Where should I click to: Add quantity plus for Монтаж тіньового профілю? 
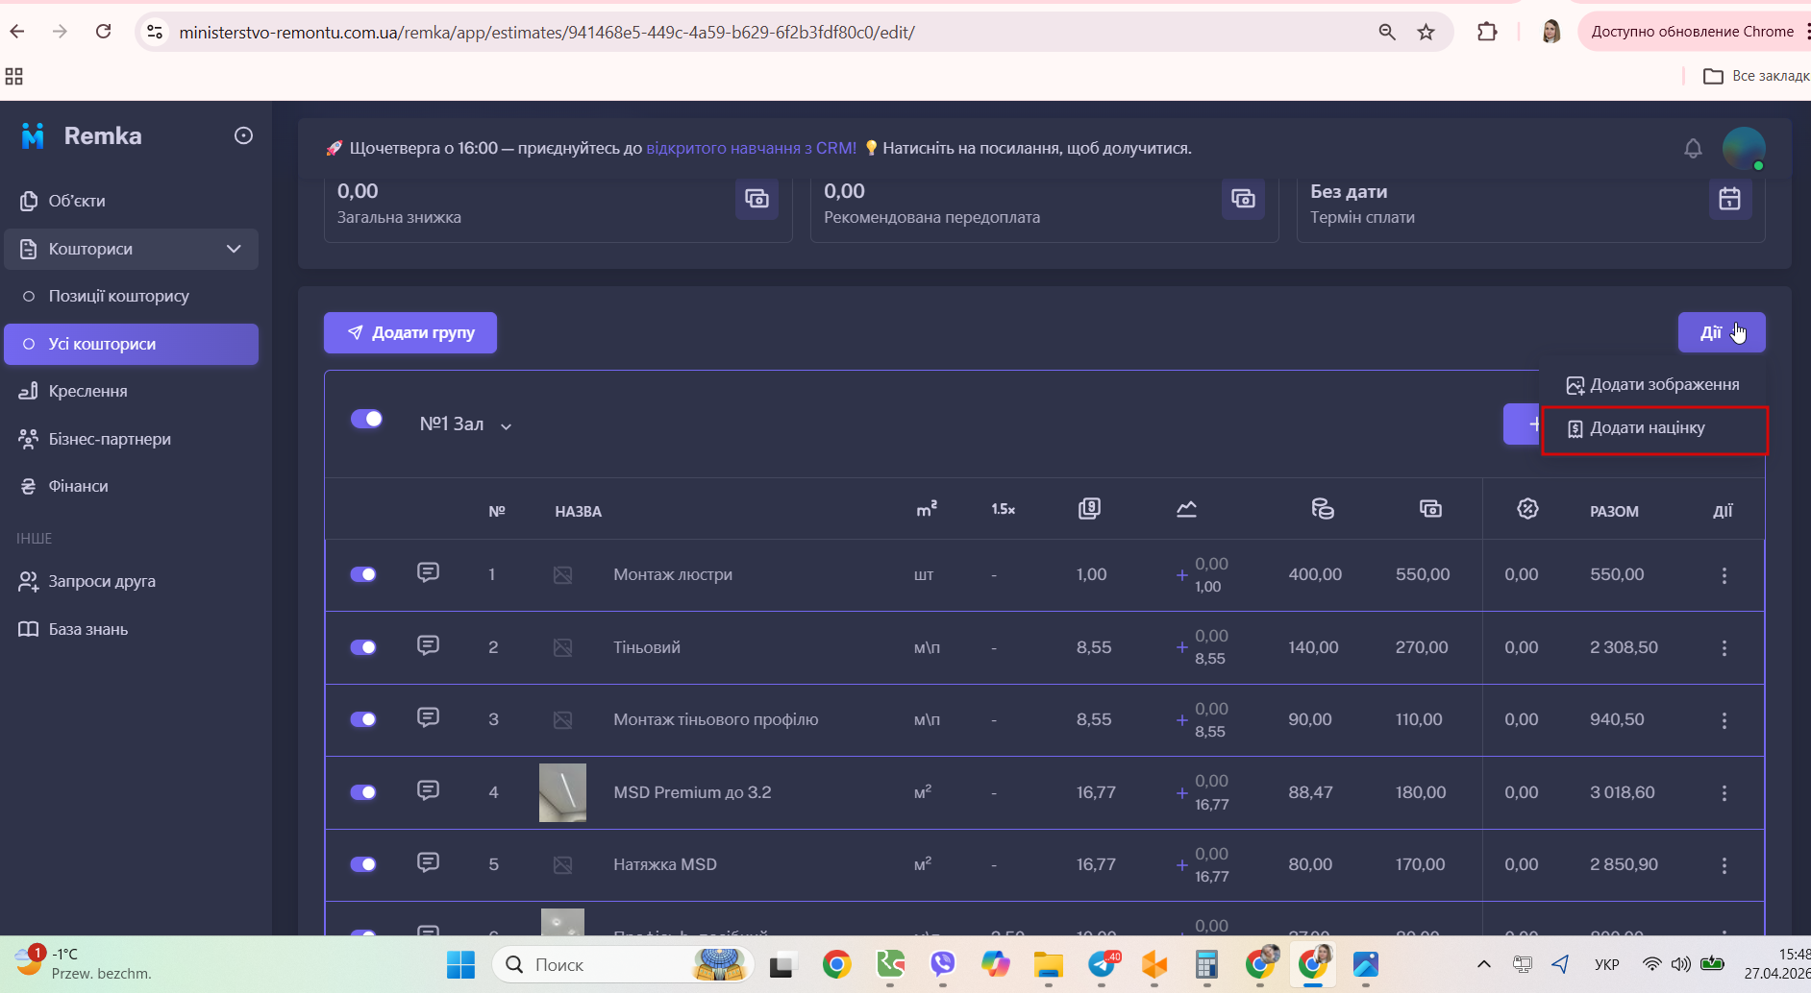1181,720
